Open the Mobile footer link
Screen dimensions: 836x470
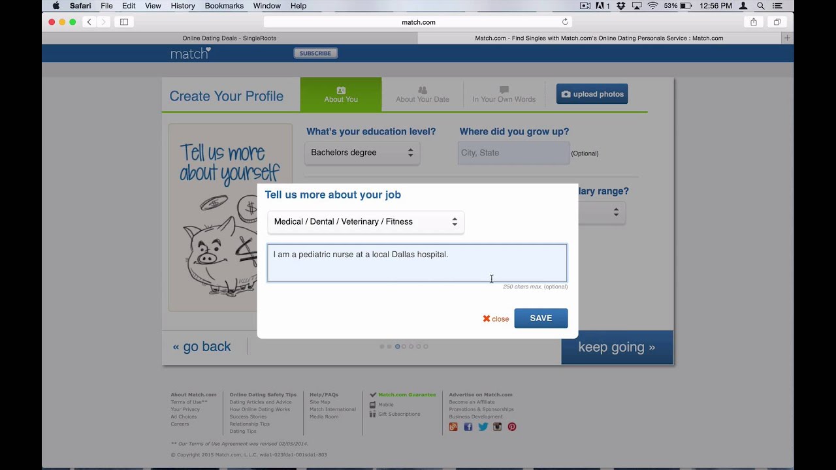(x=386, y=405)
